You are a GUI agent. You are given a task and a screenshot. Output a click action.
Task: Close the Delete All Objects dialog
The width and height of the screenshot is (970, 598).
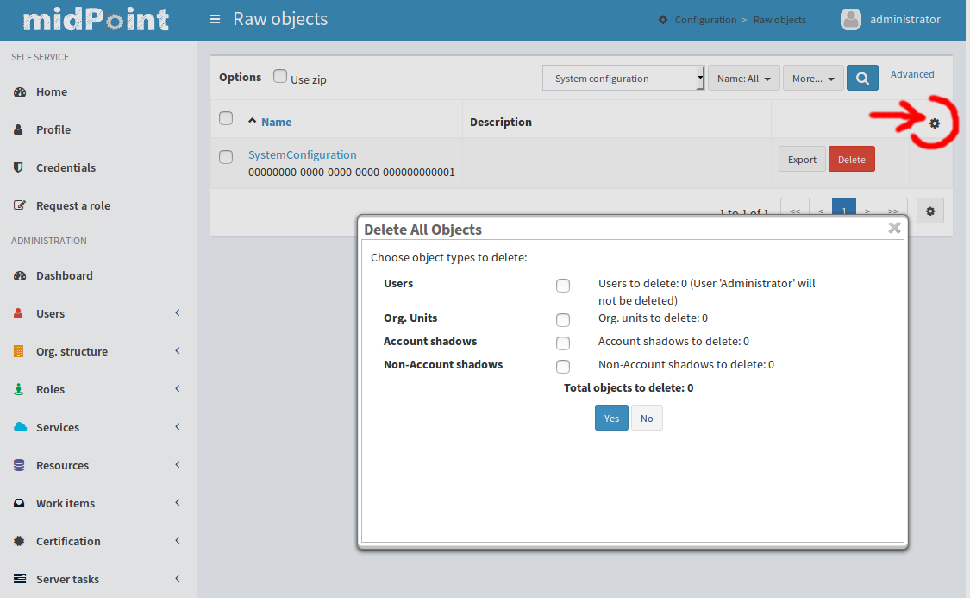click(894, 228)
